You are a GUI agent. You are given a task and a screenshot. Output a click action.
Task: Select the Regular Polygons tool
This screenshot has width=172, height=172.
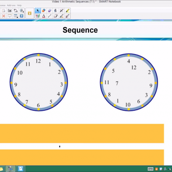(50, 11)
